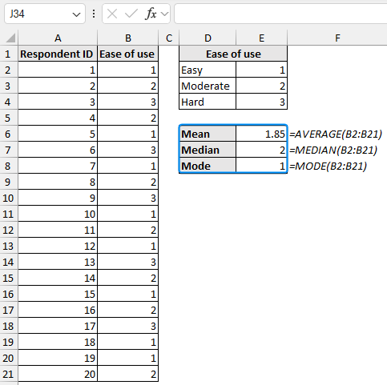Click the merged 'Ease of use' header in D1
This screenshot has width=387, height=385.
tap(233, 54)
